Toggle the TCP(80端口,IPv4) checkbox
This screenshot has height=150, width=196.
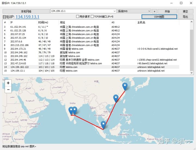[x=92, y=17]
